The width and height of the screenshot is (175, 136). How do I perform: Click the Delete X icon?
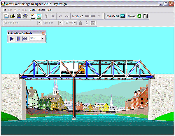[53, 16]
